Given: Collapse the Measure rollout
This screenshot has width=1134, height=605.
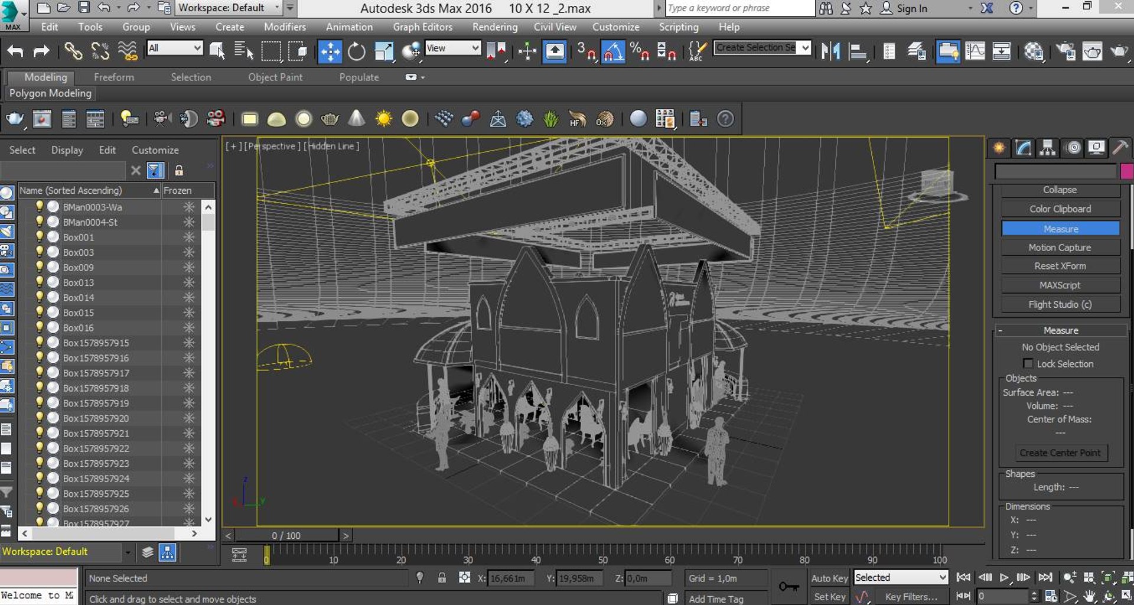Looking at the screenshot, I should [1060, 330].
